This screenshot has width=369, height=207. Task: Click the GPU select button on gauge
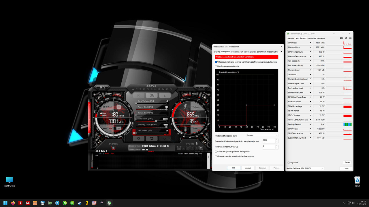tap(118, 107)
